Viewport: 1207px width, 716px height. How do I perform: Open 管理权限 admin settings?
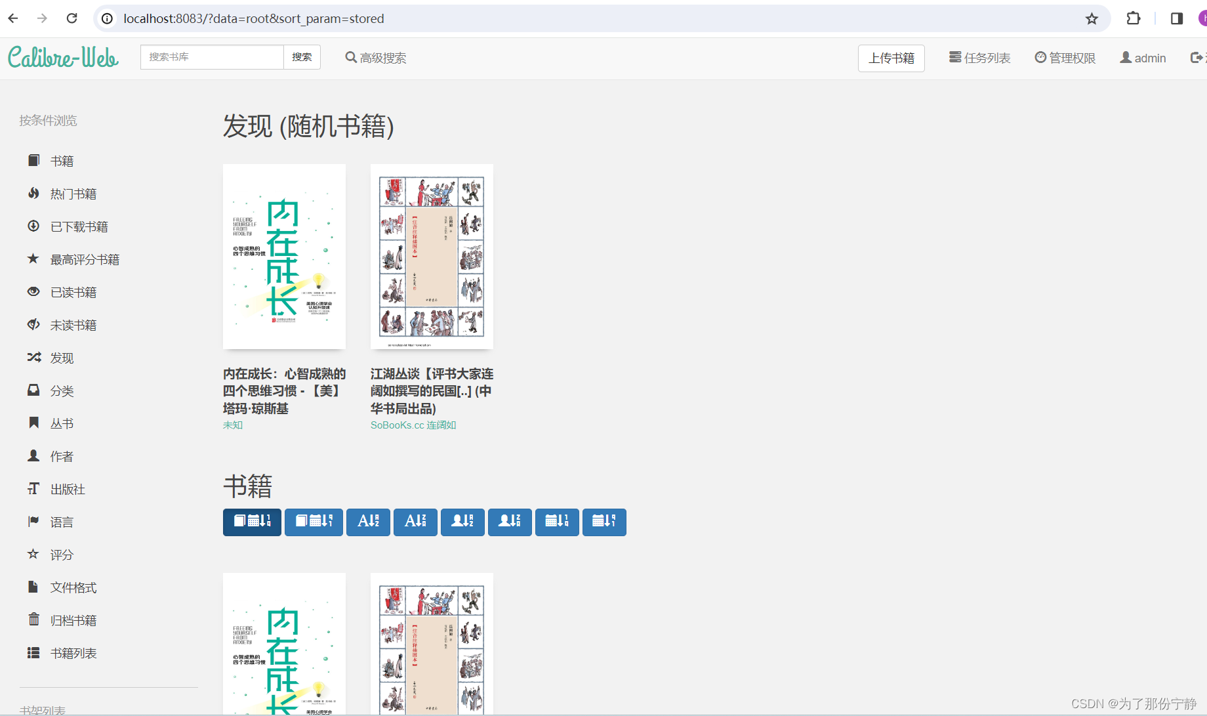coord(1065,58)
